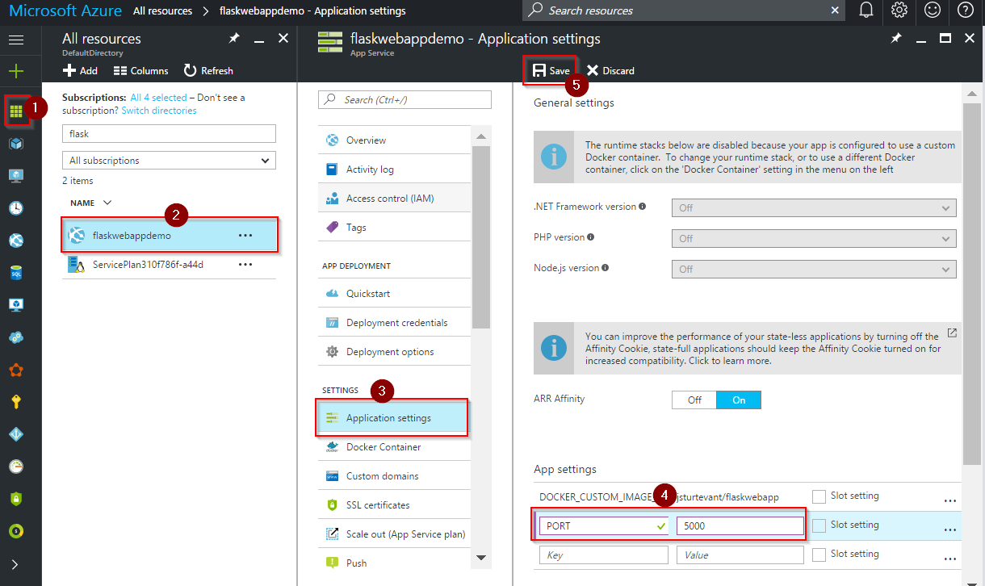The image size is (985, 586).
Task: Open the gauge Monitor icon in sidebar
Action: coord(16,467)
